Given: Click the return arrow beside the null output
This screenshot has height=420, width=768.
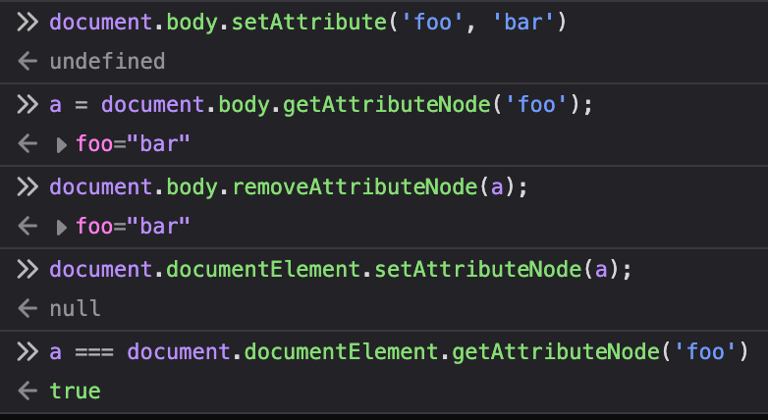Looking at the screenshot, I should pos(27,308).
